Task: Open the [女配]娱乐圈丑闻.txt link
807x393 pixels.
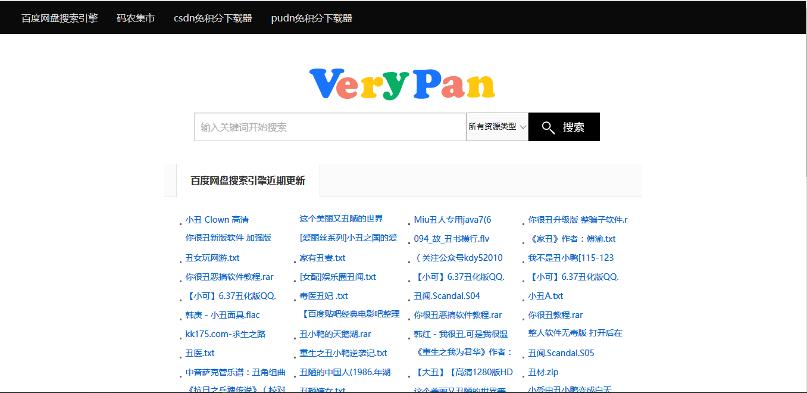Action: tap(338, 277)
